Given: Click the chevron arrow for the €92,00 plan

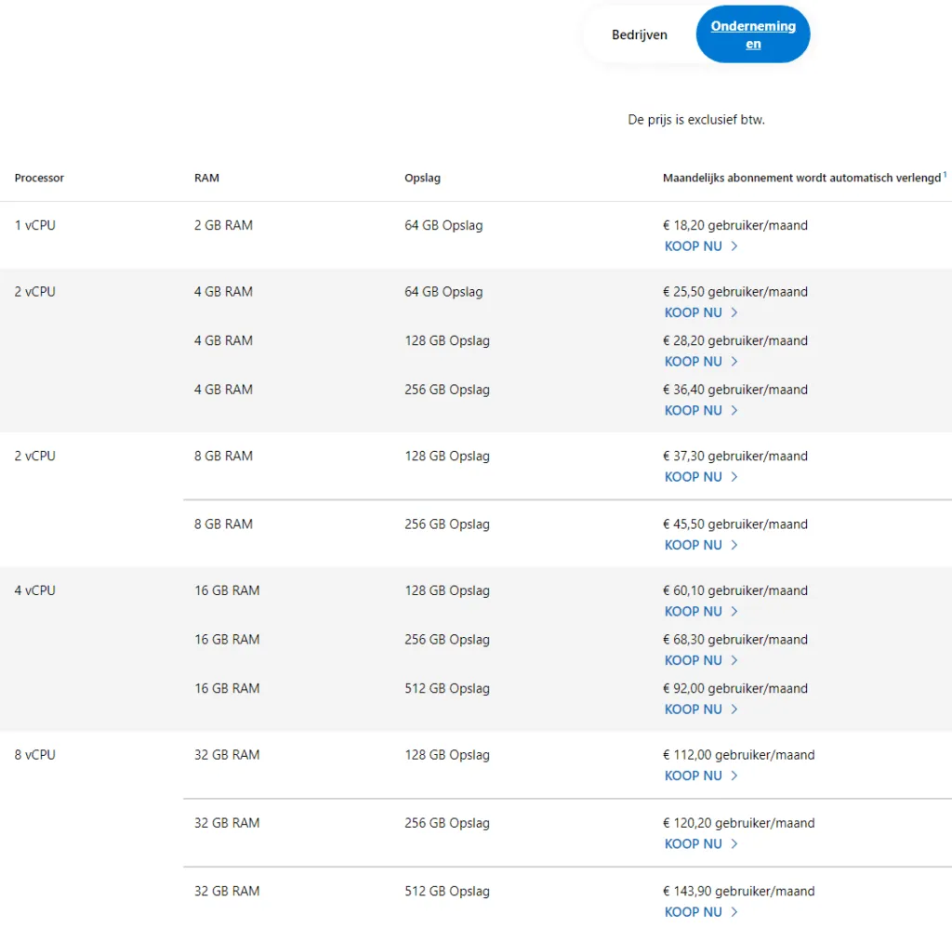Looking at the screenshot, I should pyautogui.click(x=734, y=709).
